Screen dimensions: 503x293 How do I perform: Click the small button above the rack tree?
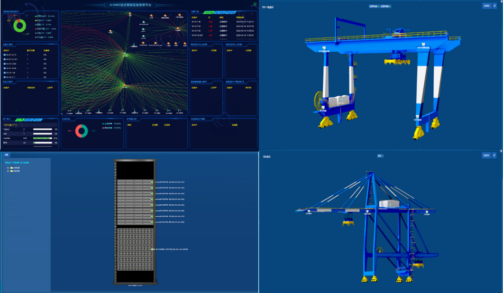(7, 155)
